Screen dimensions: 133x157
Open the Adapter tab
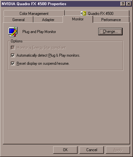[x=48, y=20]
